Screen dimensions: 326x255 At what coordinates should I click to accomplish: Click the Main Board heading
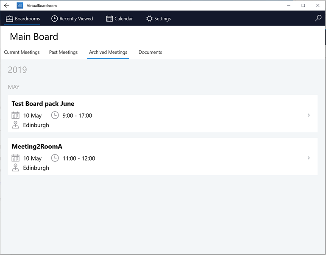34,36
